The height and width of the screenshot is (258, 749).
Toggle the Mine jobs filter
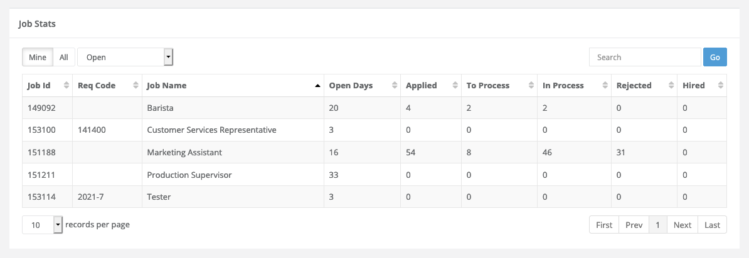click(x=38, y=57)
